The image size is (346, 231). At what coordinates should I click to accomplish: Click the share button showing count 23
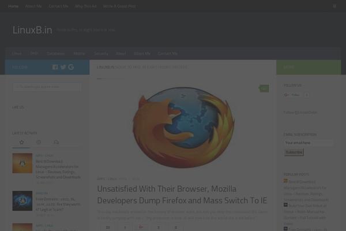(x=108, y=227)
